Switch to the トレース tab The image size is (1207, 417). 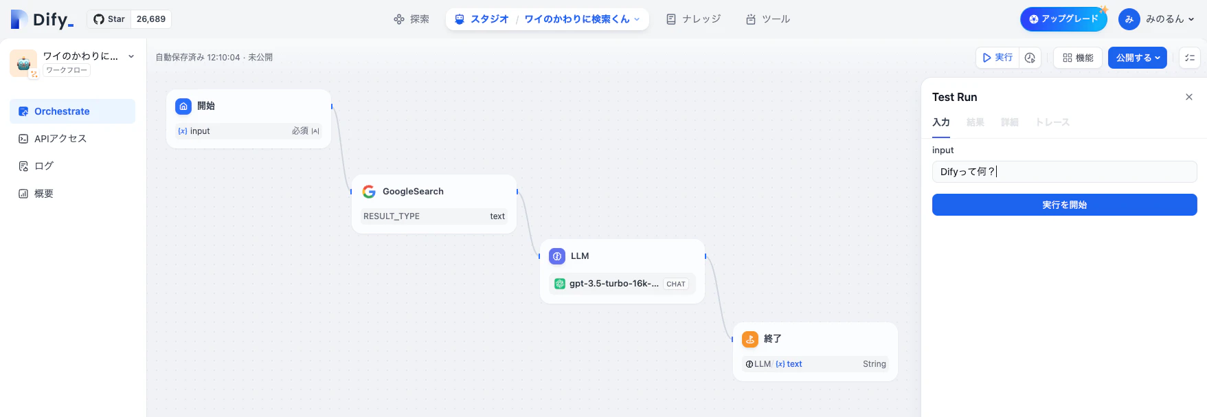[1052, 122]
